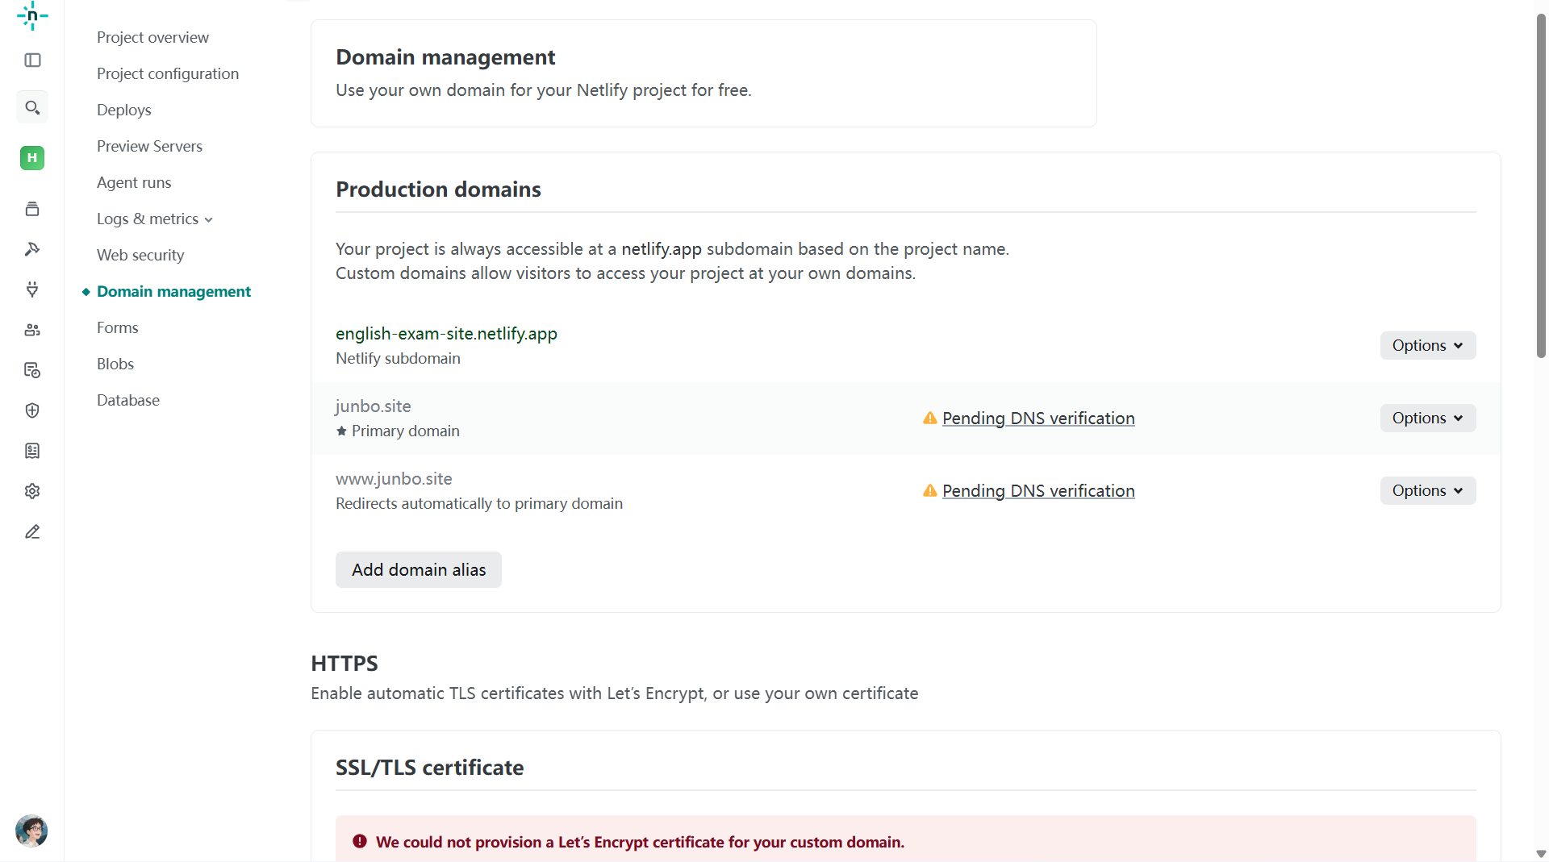Open Database section

point(128,400)
